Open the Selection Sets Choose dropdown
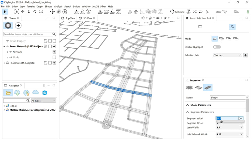252x141 pixels. 227,55
